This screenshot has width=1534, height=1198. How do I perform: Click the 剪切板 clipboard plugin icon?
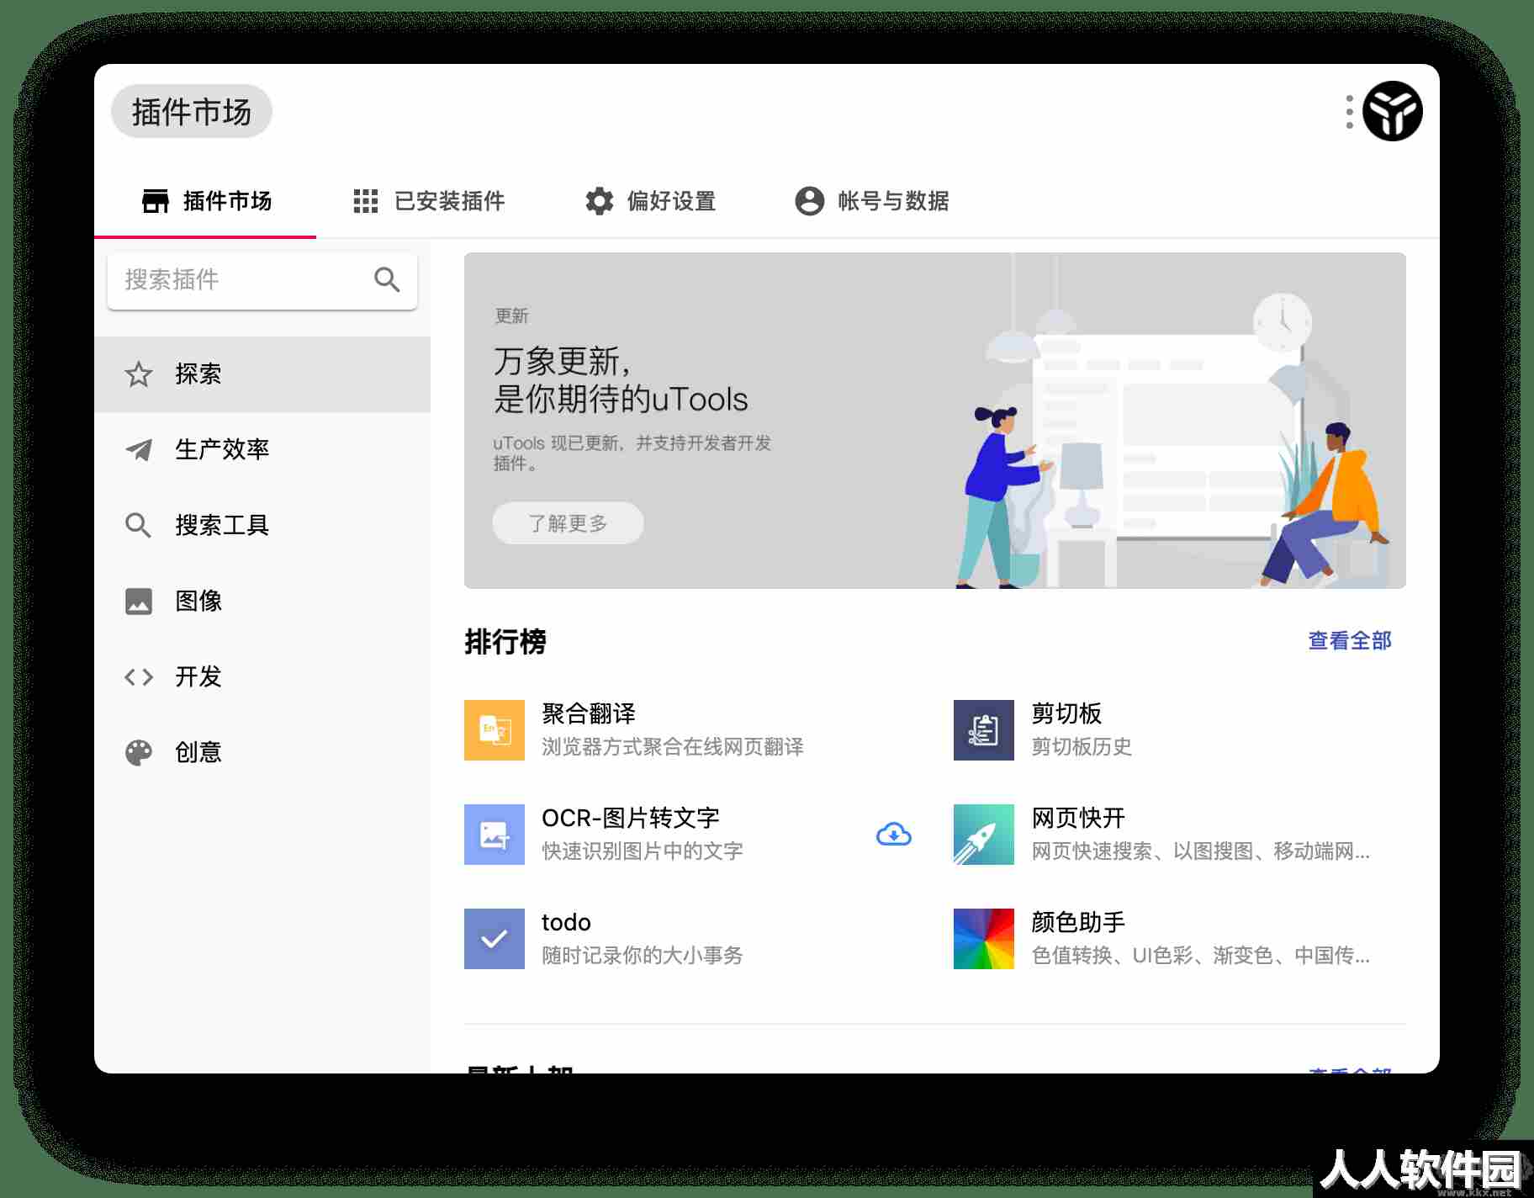point(984,730)
